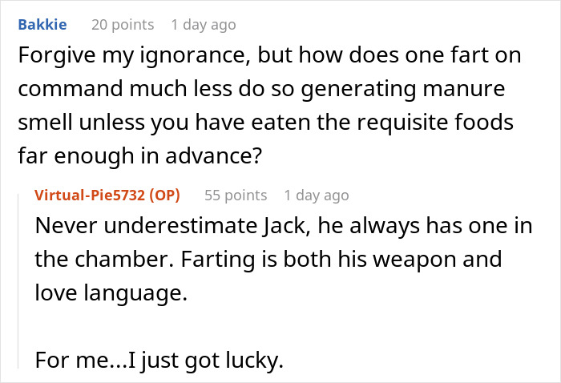This screenshot has height=383, width=561.
Task: Click the "For me...I just got lucky." line
Action: 159,360
